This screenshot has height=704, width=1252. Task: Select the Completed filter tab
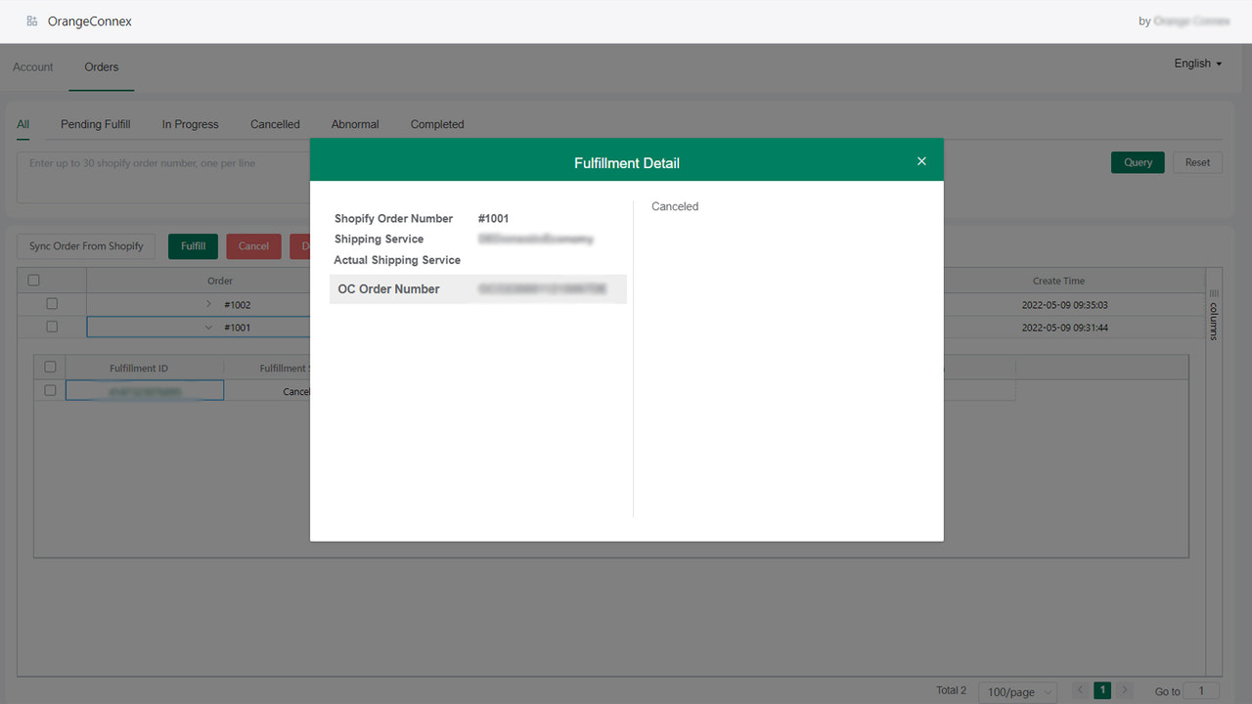(x=436, y=124)
